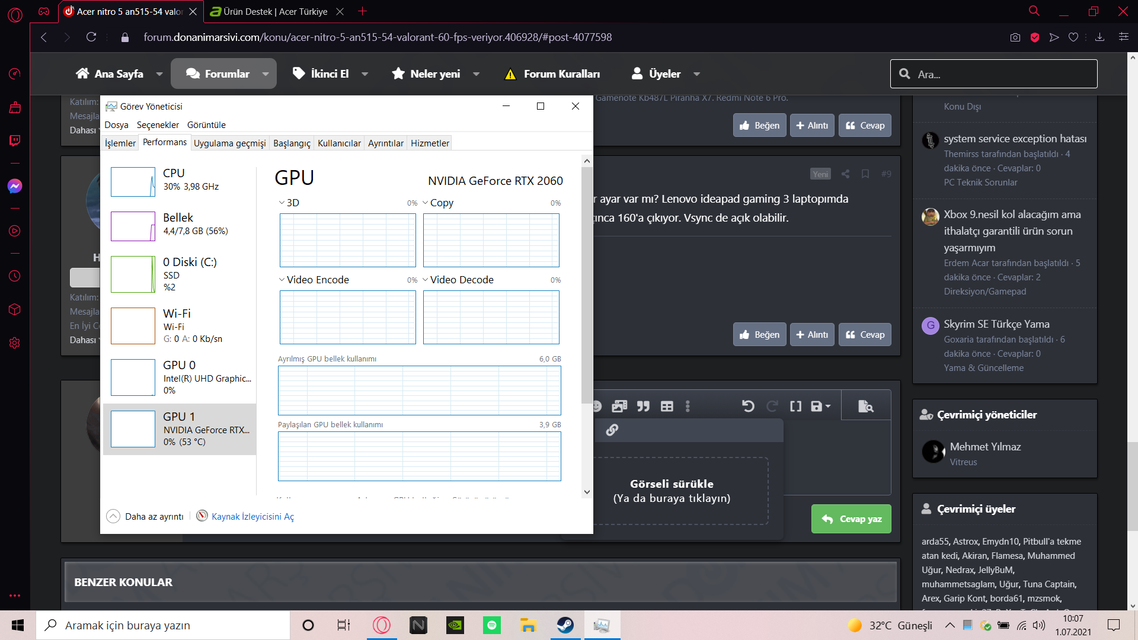Add page to bookmarks heart icon
Viewport: 1138px width, 640px height.
coord(1073,37)
